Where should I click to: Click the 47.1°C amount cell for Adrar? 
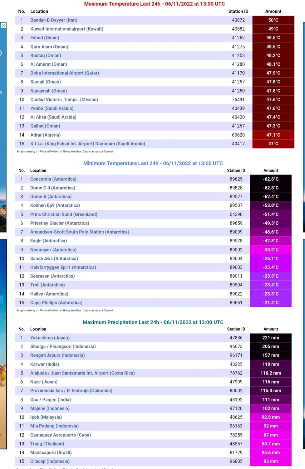click(273, 135)
